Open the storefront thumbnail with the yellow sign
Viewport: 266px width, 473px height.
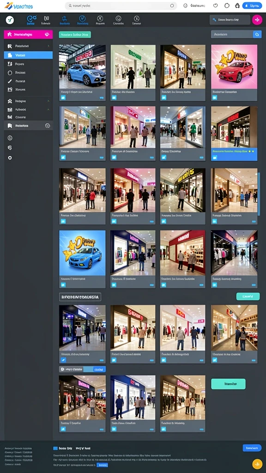(x=183, y=190)
